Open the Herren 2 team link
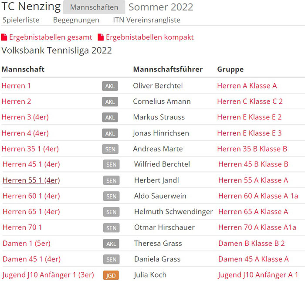 point(17,102)
